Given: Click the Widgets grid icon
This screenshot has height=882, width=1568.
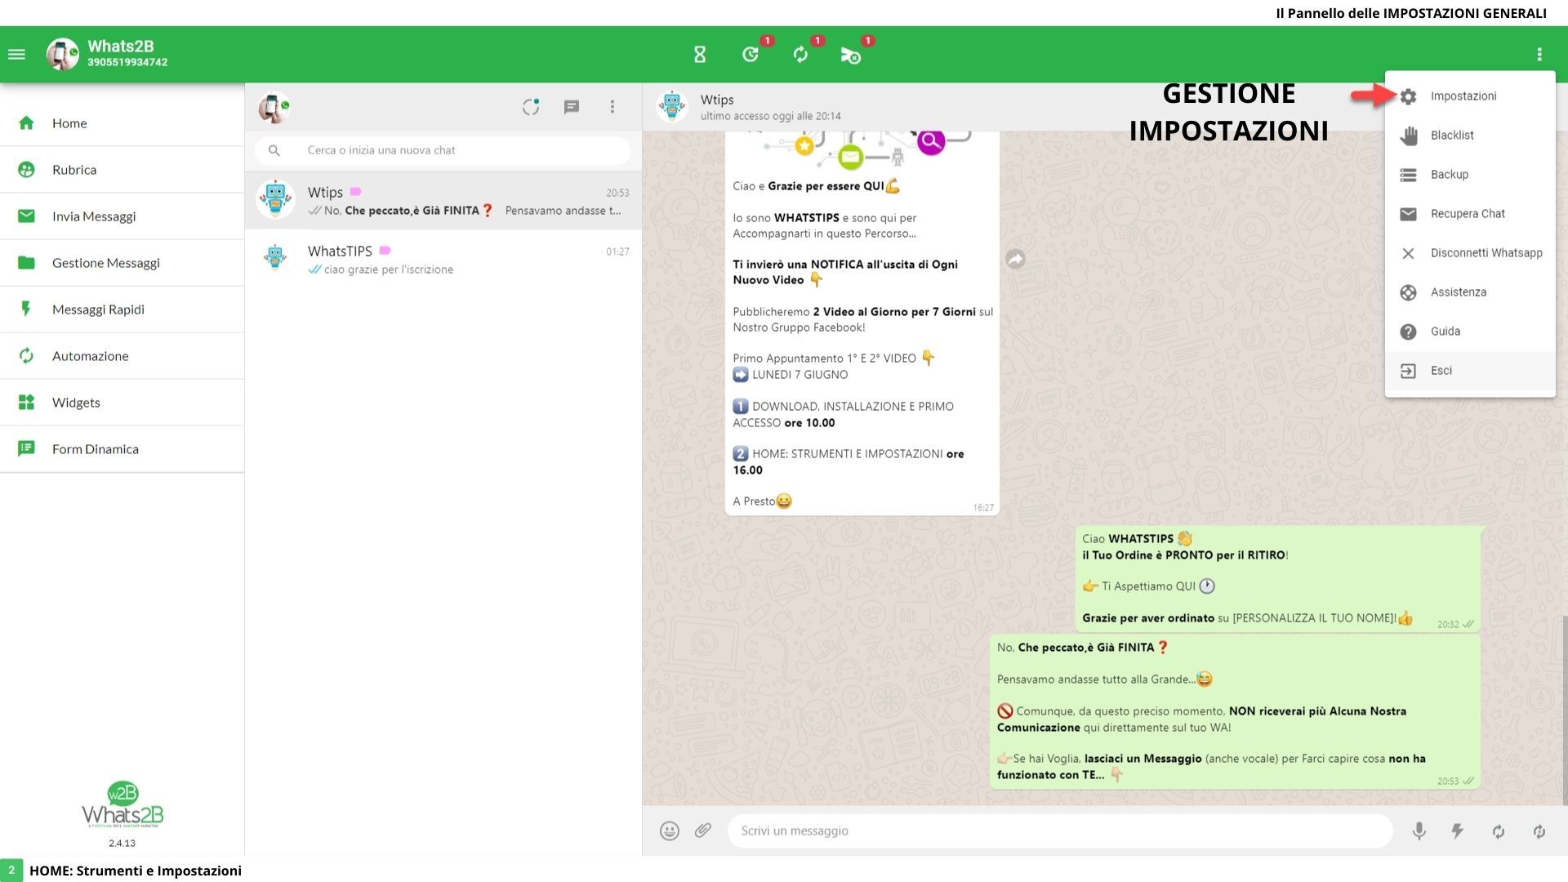Looking at the screenshot, I should 26,403.
